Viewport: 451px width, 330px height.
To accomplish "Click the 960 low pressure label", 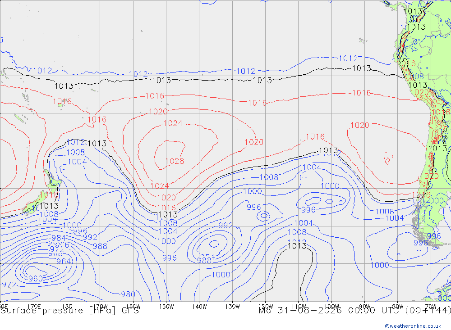I will tap(36, 279).
